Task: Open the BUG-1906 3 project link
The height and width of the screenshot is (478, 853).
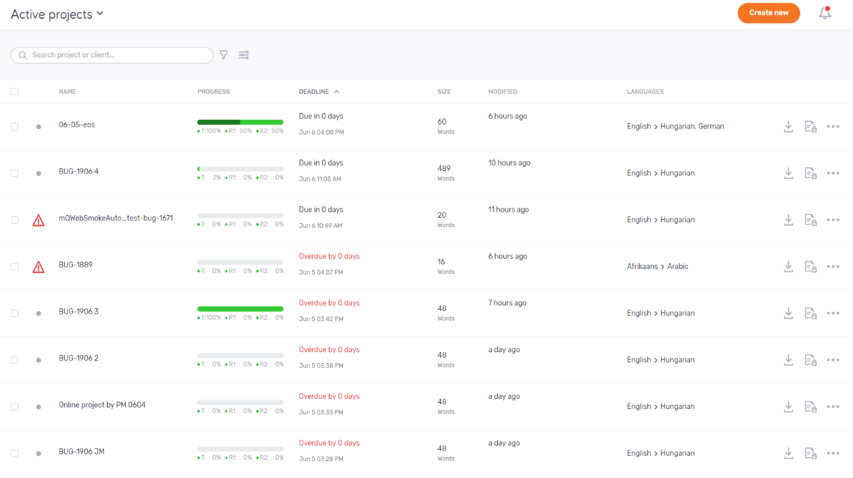Action: pos(78,312)
